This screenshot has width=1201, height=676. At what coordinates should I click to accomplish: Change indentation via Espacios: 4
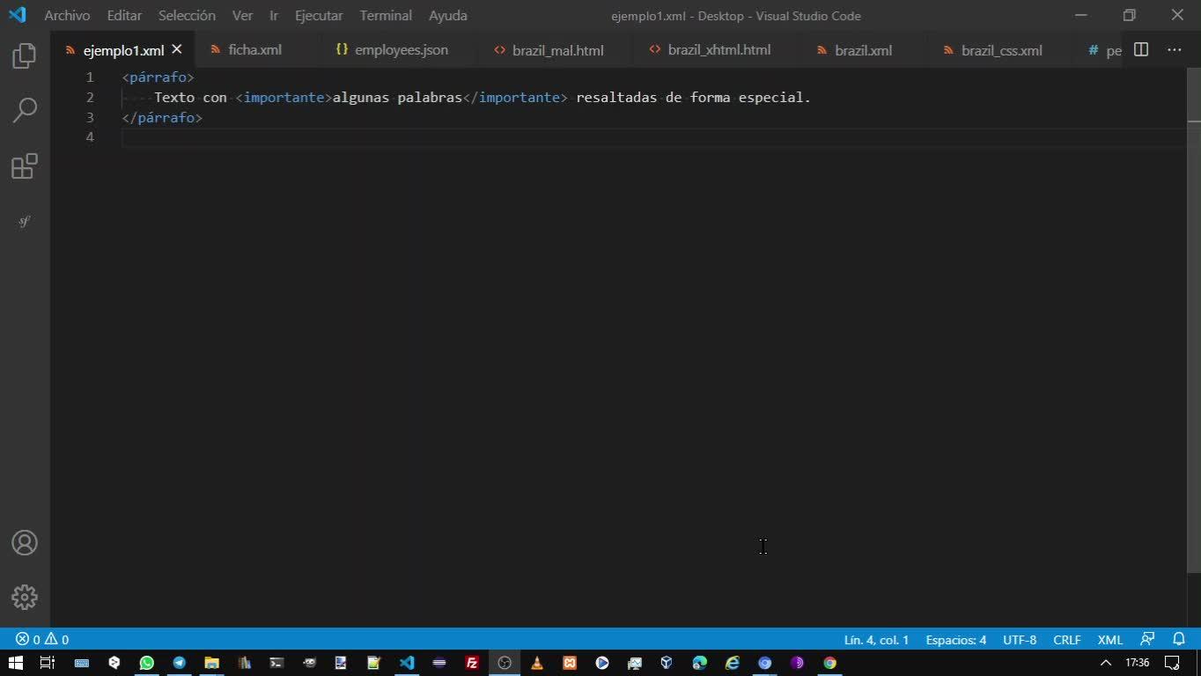(x=956, y=640)
